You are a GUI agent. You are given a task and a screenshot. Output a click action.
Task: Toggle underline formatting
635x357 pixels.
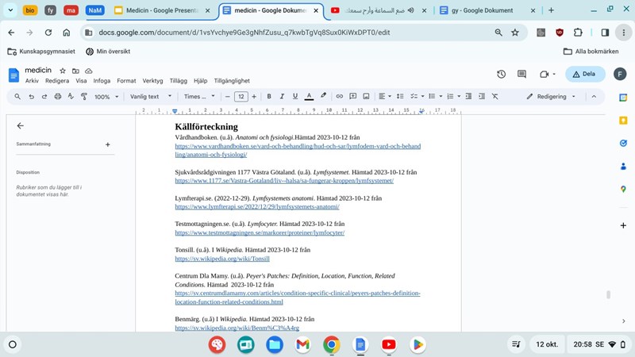point(295,96)
